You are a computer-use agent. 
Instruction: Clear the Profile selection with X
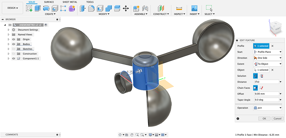[x=272, y=46]
